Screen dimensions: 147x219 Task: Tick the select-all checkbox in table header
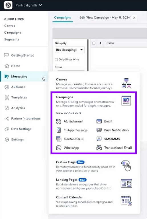[x=94, y=43]
